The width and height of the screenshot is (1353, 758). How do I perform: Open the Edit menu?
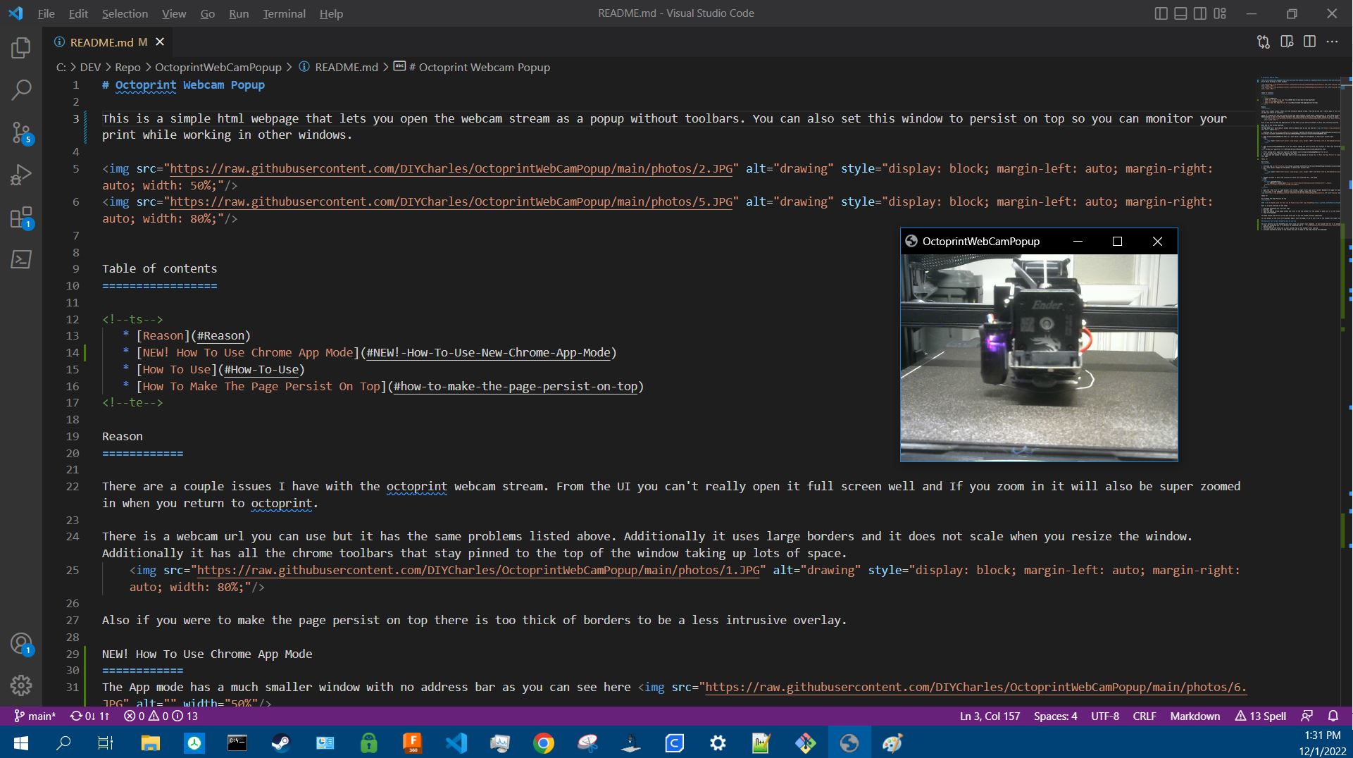coord(78,13)
